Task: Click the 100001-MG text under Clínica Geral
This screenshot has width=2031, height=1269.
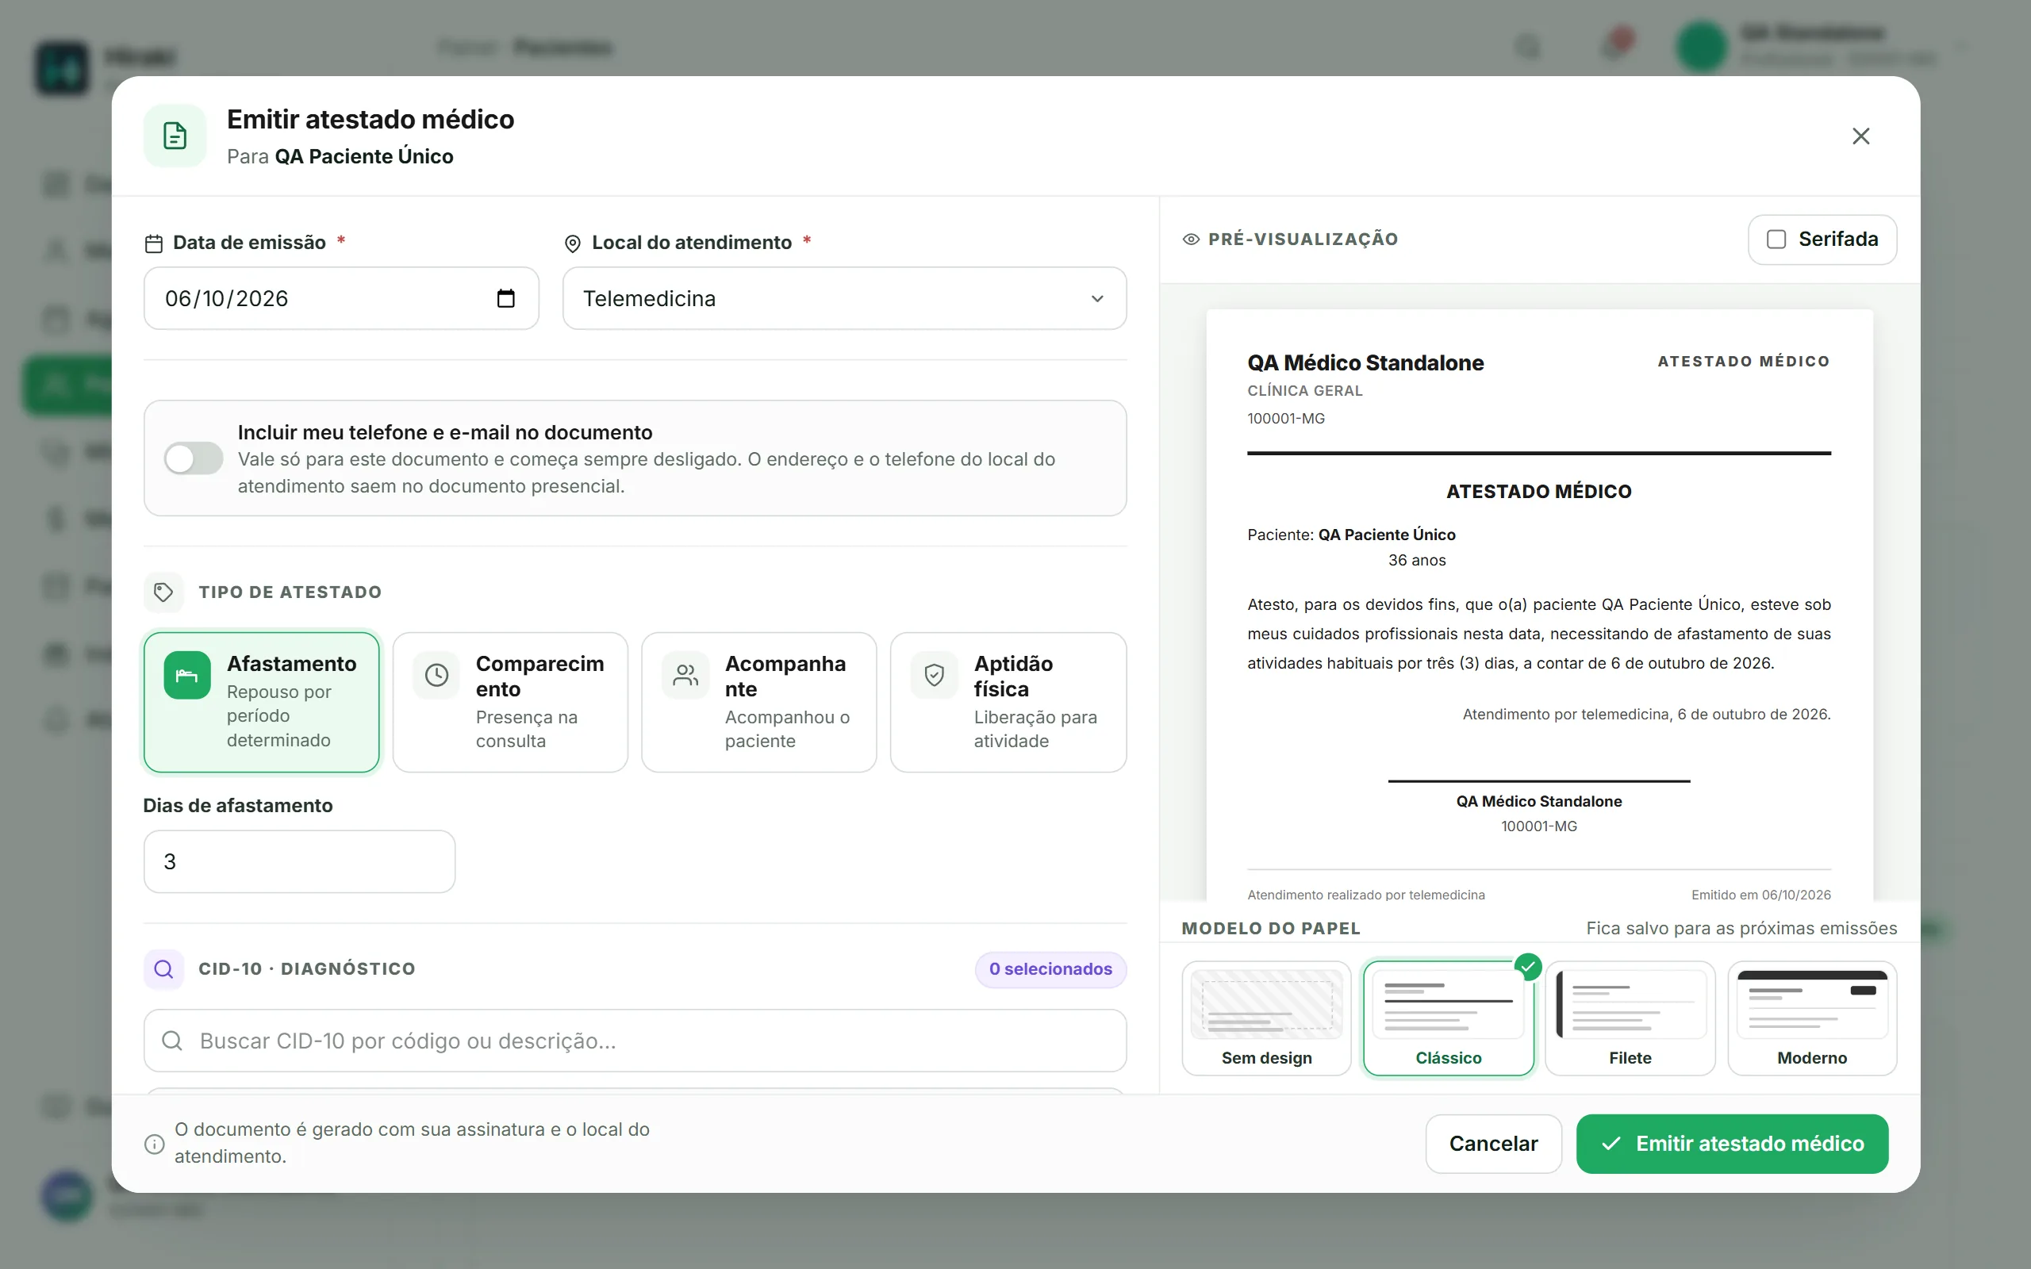Action: (1286, 419)
